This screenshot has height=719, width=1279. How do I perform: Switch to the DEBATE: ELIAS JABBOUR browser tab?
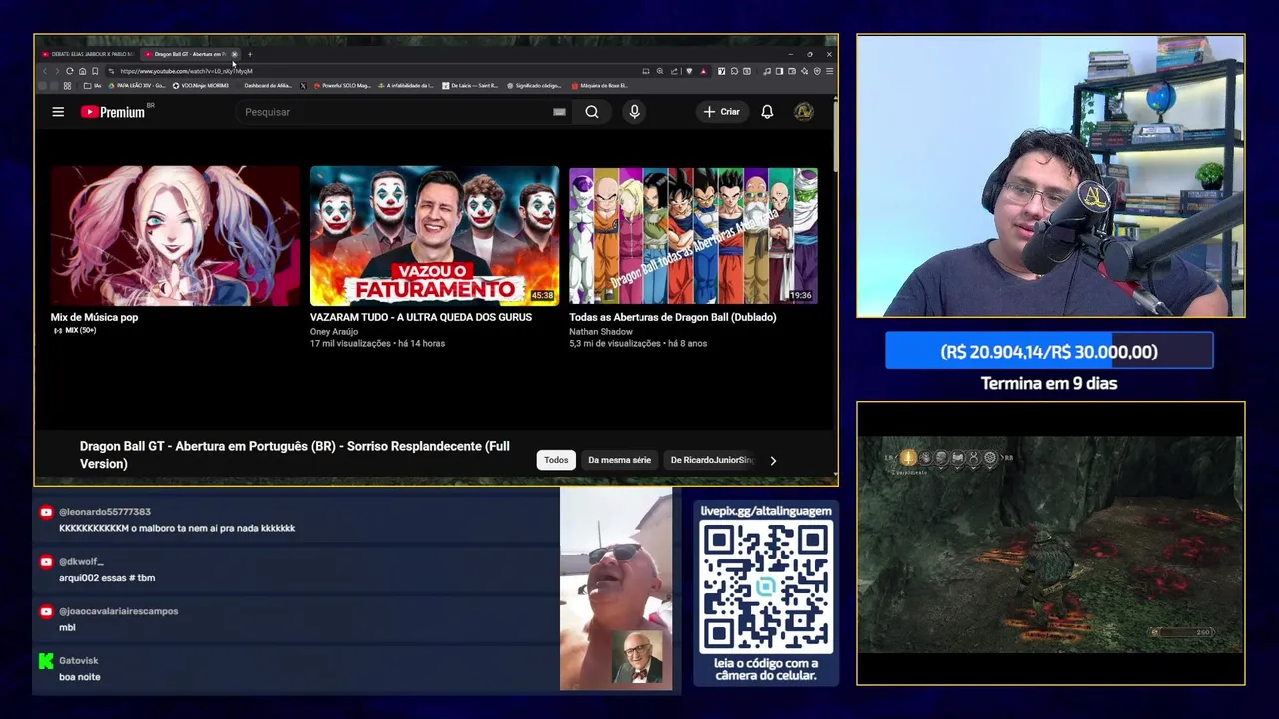88,54
